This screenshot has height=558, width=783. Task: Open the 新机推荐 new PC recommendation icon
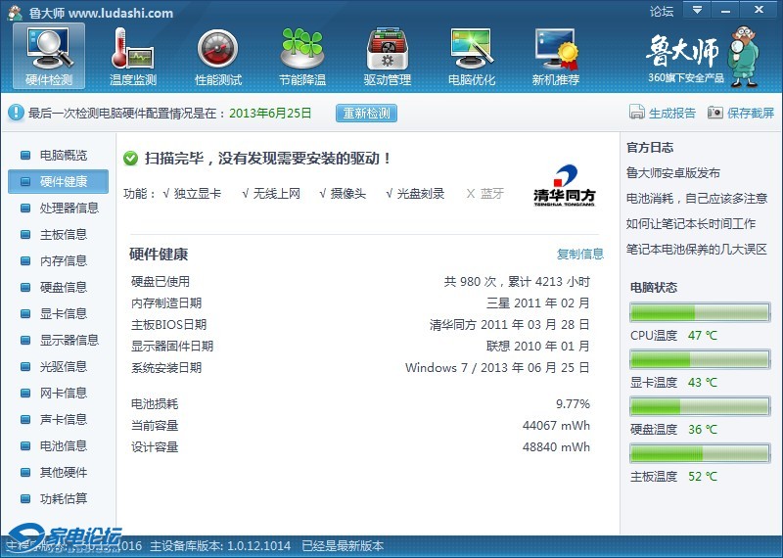point(555,49)
